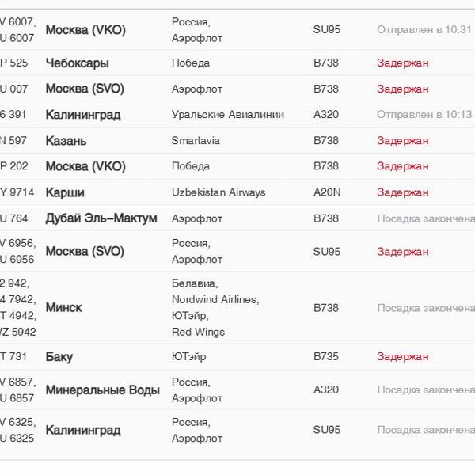Select the Минеральные Воды destination
Viewport: 475px width, 475px height.
tap(103, 390)
